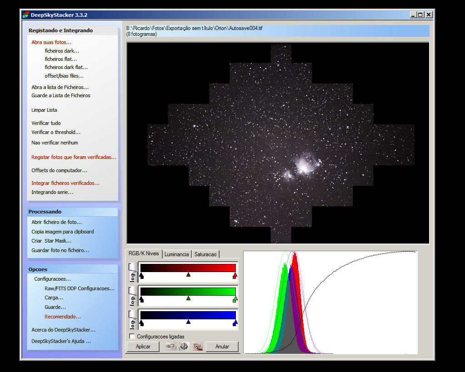Select the green channel midtone triangle
Image resolution: width=465 pixels, height=372 pixels.
click(x=188, y=298)
